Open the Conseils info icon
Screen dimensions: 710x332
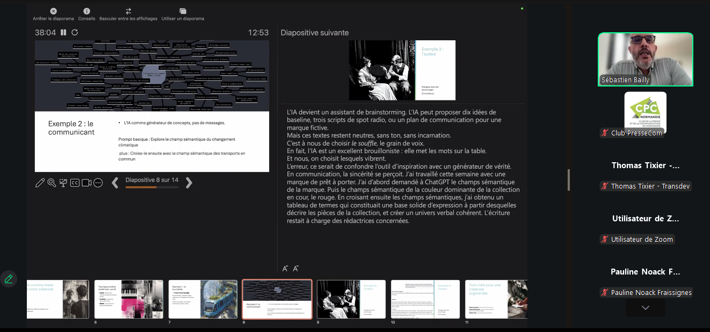point(86,14)
